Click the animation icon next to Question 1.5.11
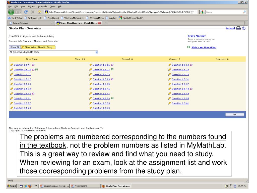Image resolution: width=257 pixels, height=193 pixels. tap(112, 65)
